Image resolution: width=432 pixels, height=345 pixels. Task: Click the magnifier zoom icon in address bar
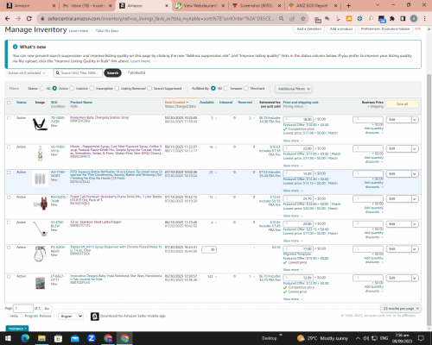(281, 18)
